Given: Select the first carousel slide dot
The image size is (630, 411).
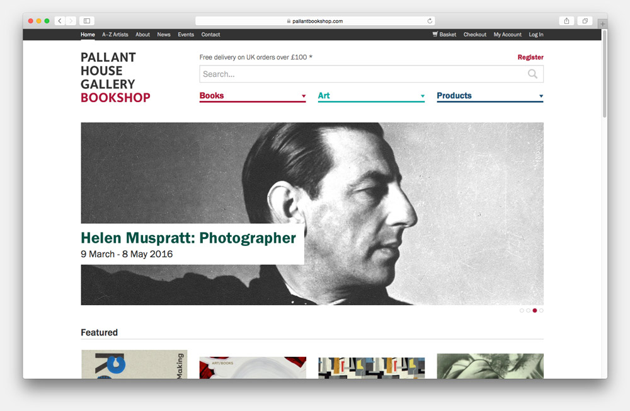Looking at the screenshot, I should 522,311.
